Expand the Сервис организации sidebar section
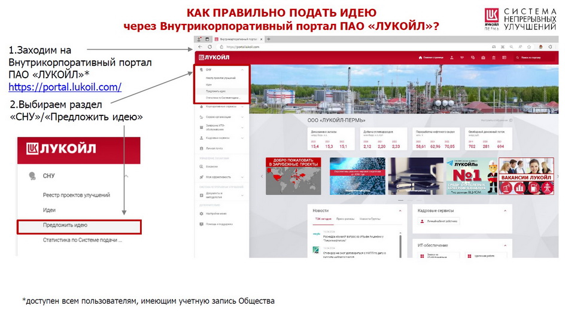The height and width of the screenshot is (312, 565). tap(242, 117)
